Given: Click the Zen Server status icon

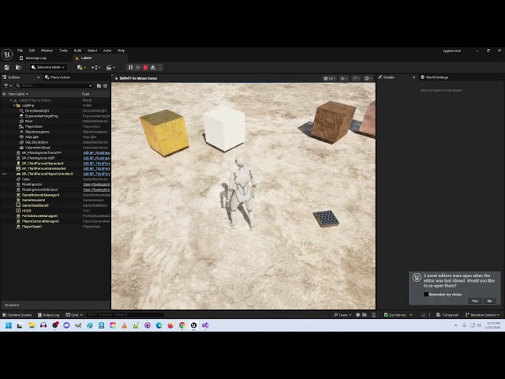Looking at the screenshot, I should point(387,315).
